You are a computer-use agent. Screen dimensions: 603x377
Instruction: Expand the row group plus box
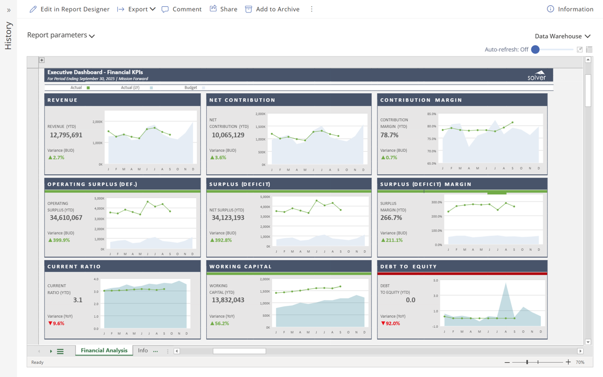click(x=42, y=60)
